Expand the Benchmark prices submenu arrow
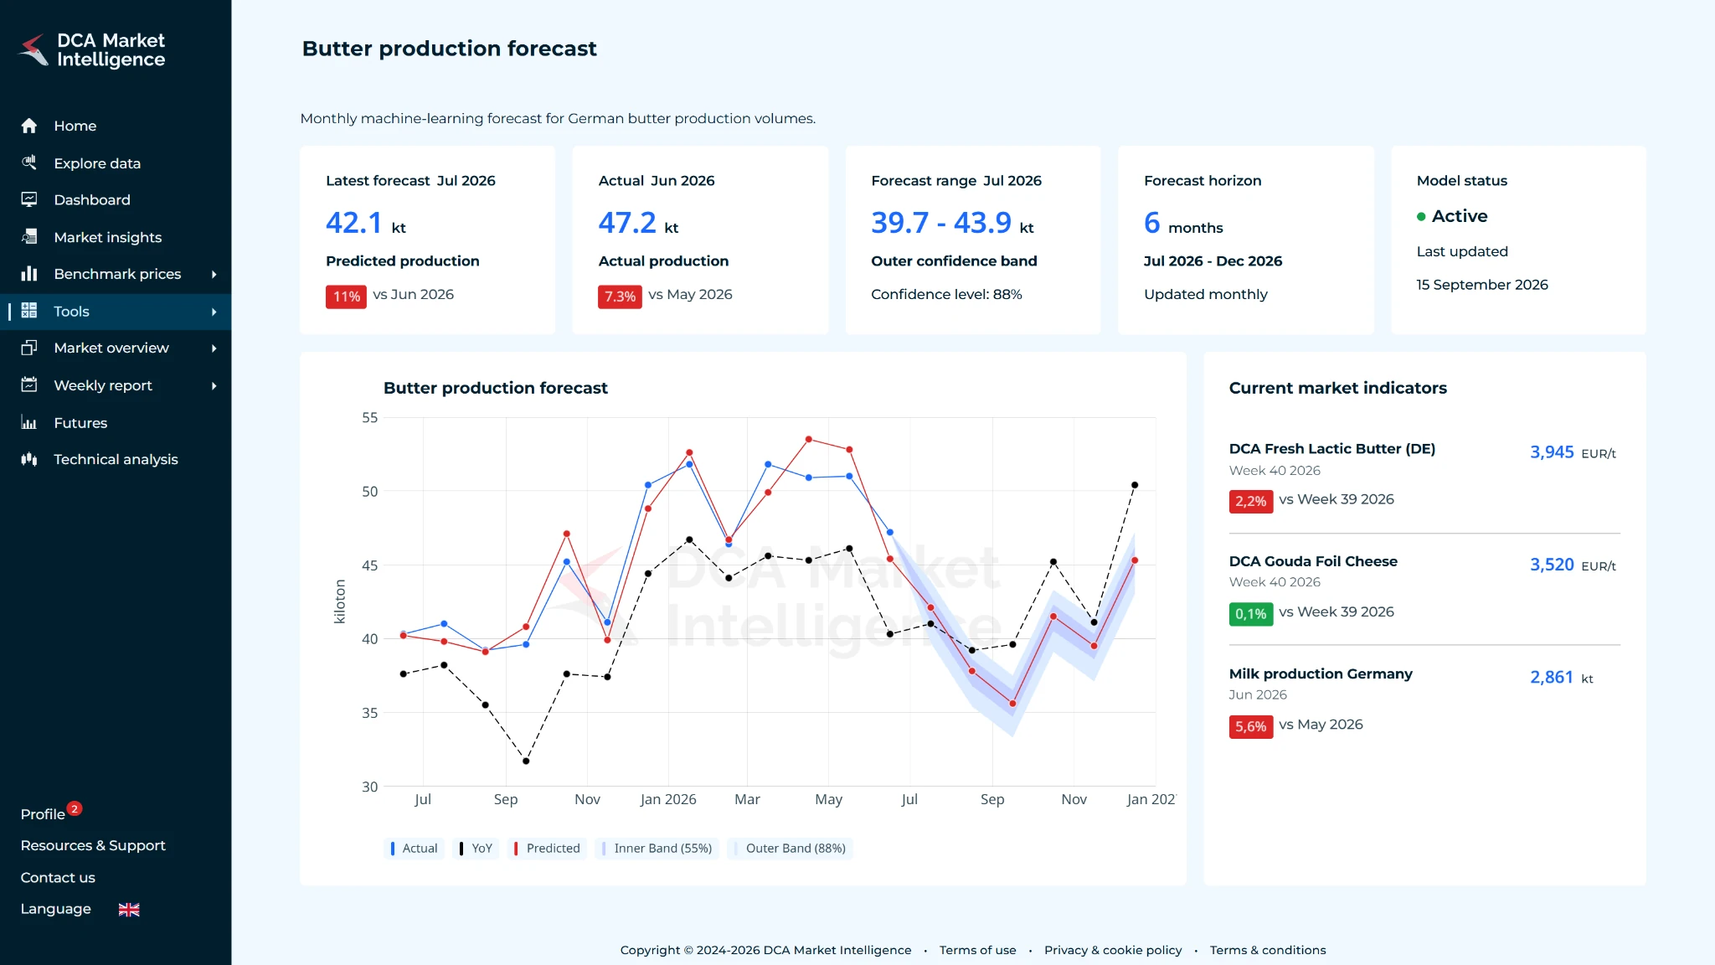Screen dimensions: 1715x965 point(214,274)
